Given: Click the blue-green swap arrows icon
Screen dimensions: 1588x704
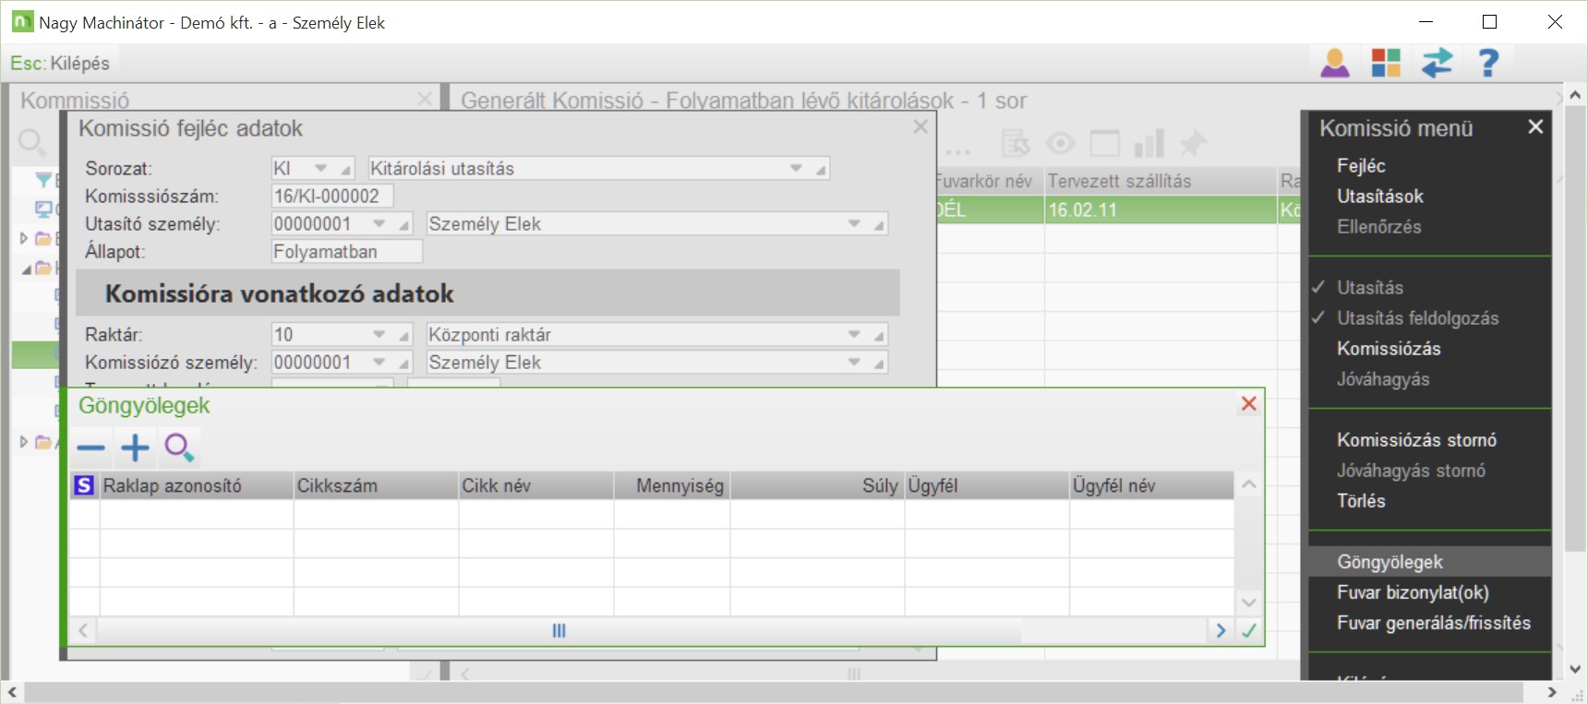Looking at the screenshot, I should click(x=1438, y=63).
